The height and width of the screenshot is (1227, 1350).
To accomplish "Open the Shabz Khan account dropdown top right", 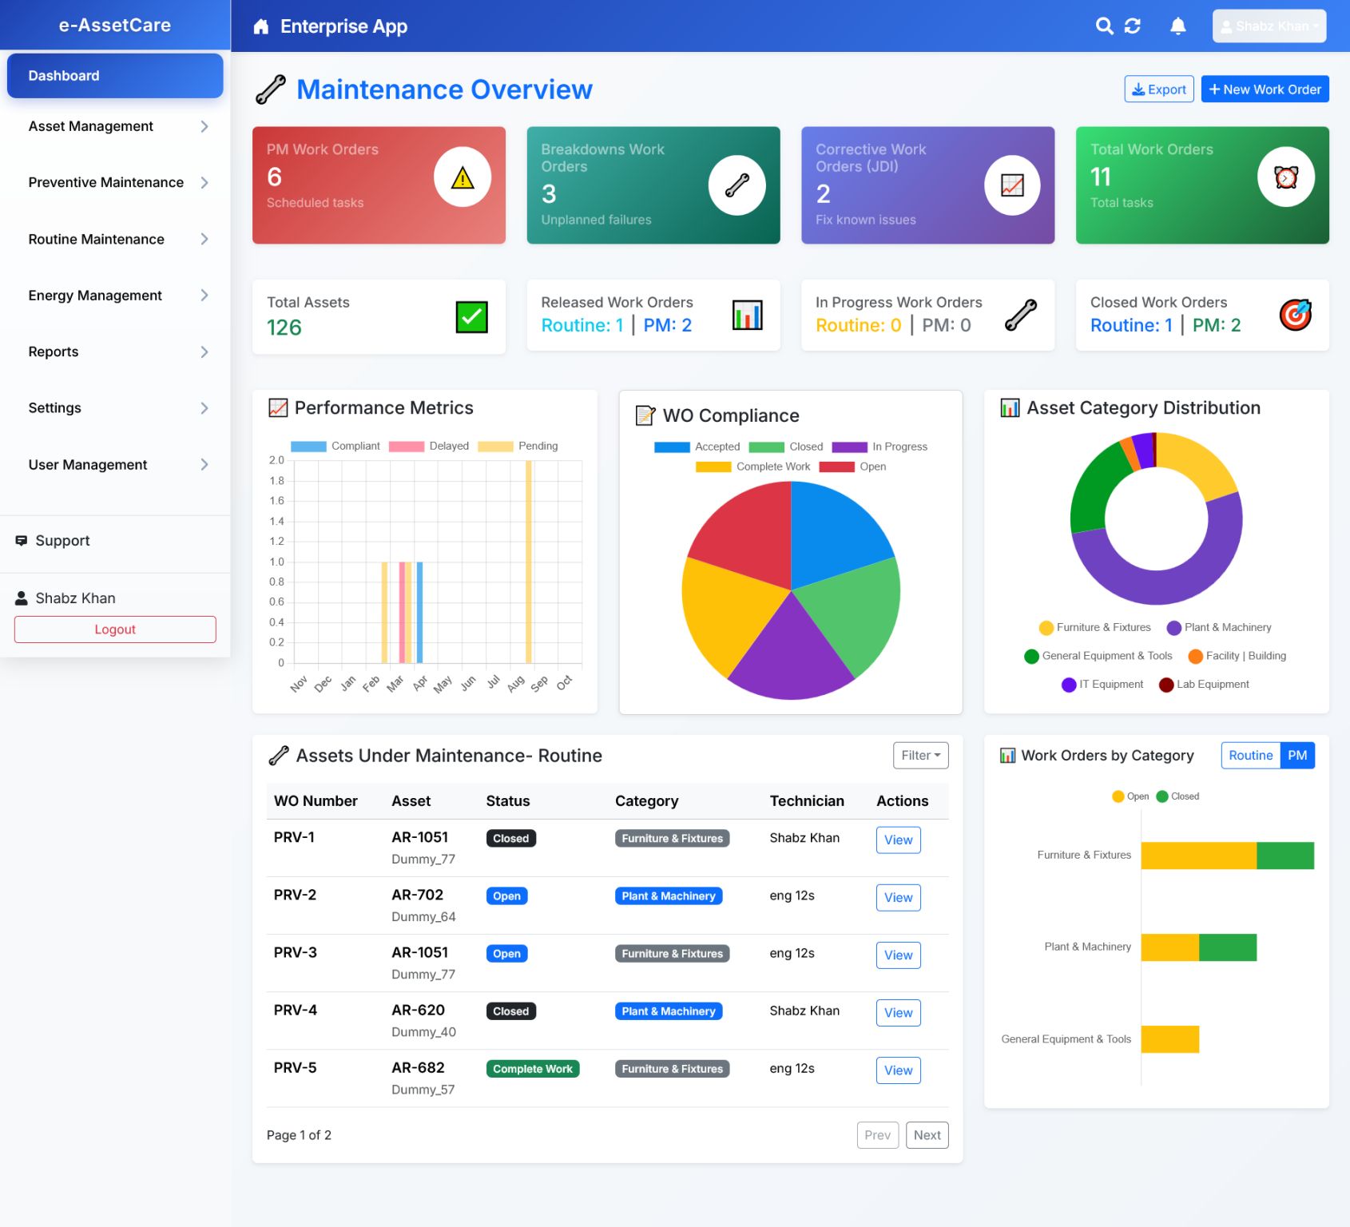I will tap(1269, 26).
